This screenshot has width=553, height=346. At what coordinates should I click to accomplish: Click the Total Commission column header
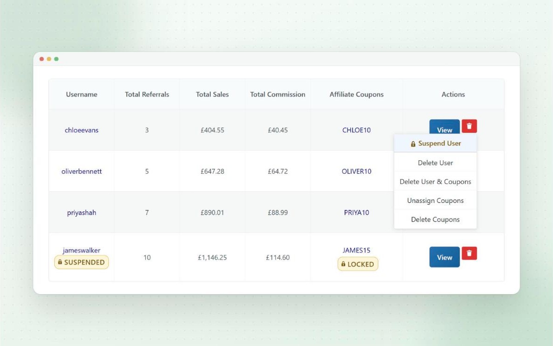[277, 94]
